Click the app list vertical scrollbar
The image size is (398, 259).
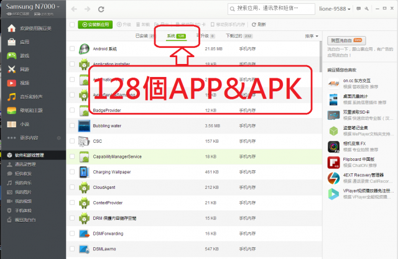[x=321, y=57]
